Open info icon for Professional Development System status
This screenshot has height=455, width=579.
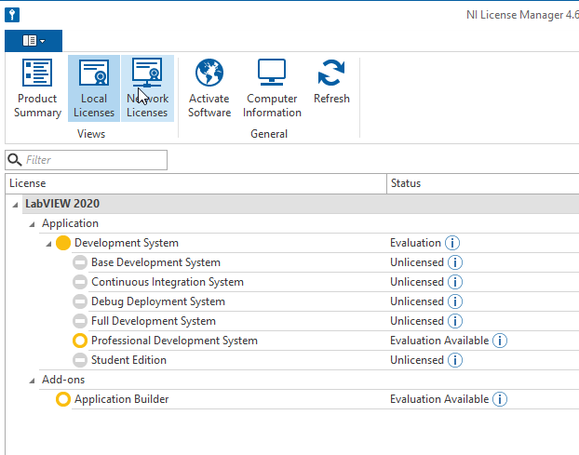tap(500, 341)
